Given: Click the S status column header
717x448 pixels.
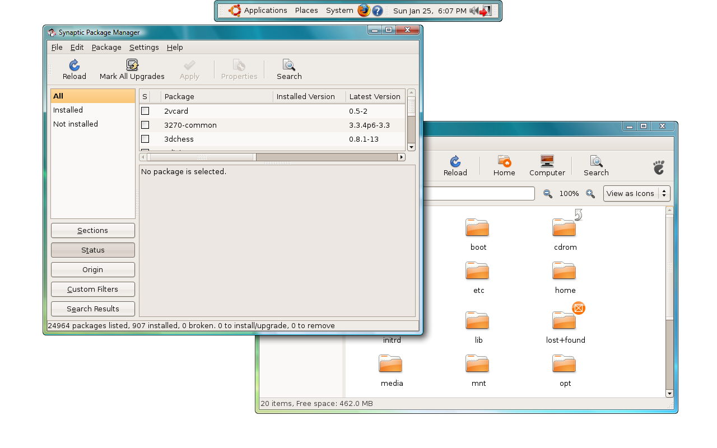Looking at the screenshot, I should [145, 96].
